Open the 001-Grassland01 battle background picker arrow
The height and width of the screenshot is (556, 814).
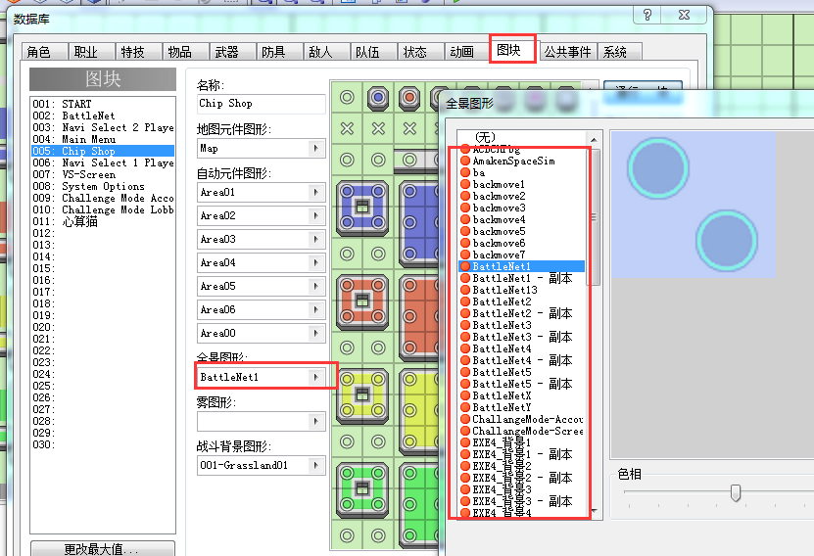(x=316, y=465)
